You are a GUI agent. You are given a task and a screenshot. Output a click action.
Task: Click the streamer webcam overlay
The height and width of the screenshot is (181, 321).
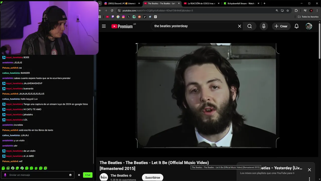pos(49,27)
